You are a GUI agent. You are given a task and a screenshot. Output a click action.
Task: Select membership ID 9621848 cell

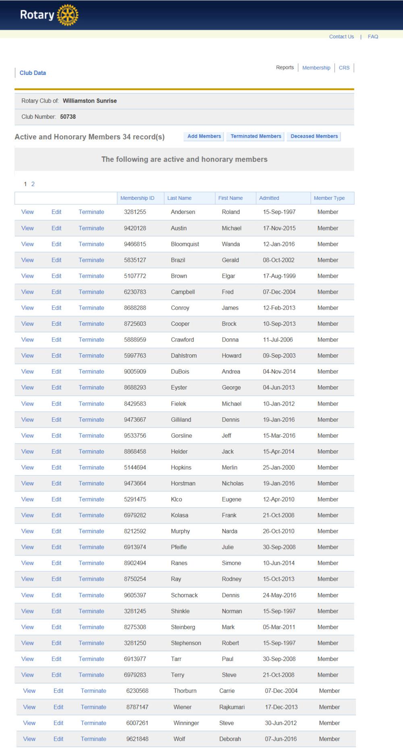pos(137,739)
